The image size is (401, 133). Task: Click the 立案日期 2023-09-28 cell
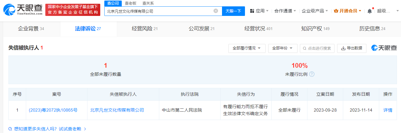[x=325, y=110]
